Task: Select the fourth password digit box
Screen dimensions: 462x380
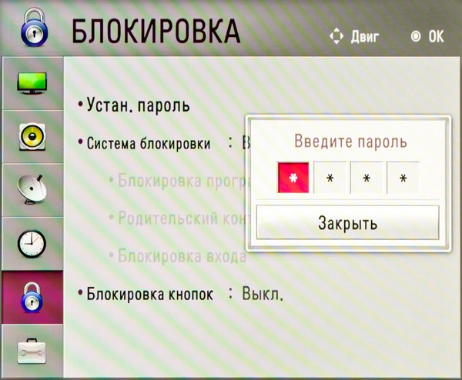Action: click(x=403, y=178)
